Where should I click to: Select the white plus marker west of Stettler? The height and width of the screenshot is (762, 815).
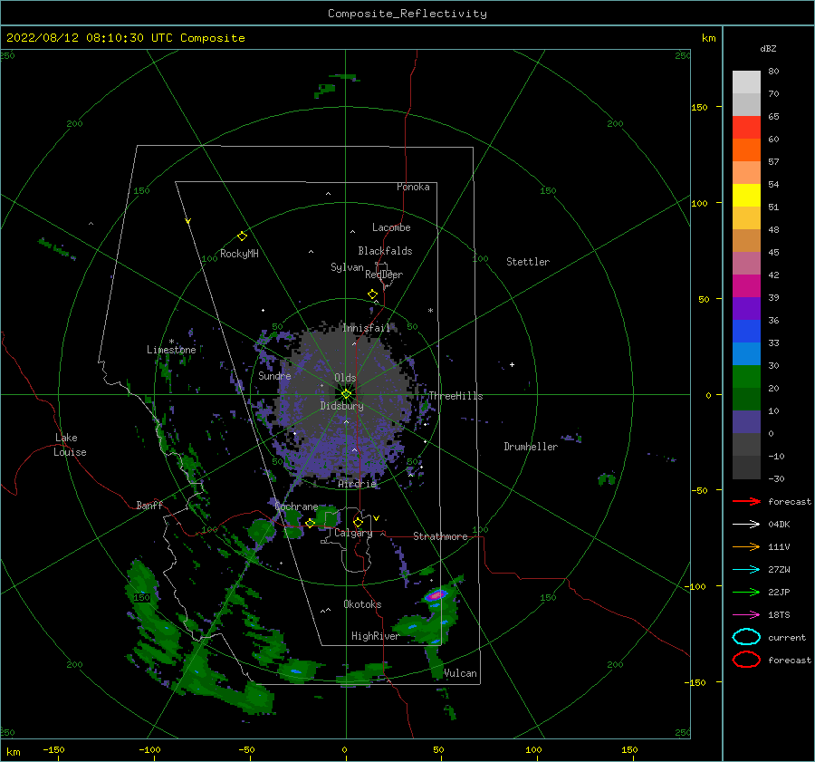click(x=512, y=364)
